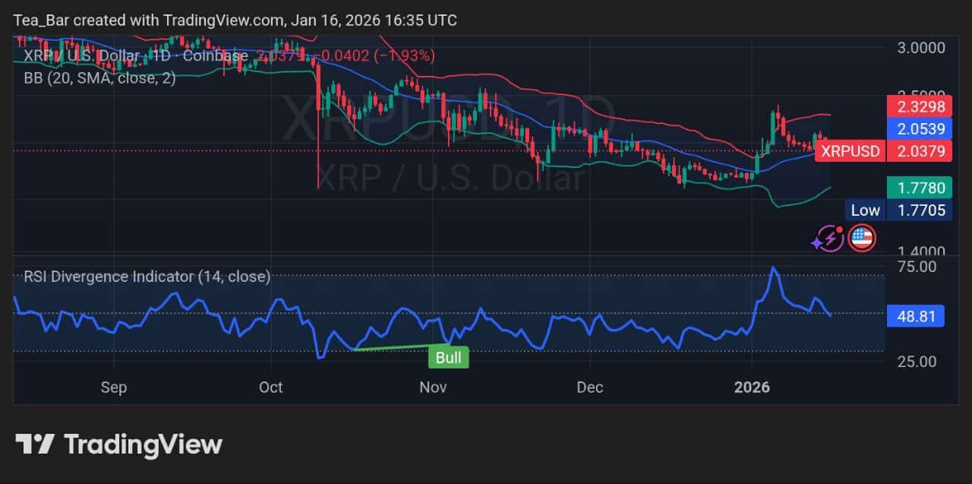The height and width of the screenshot is (484, 972).
Task: Click the red 2.3298 upper band label
Action: pyautogui.click(x=920, y=107)
